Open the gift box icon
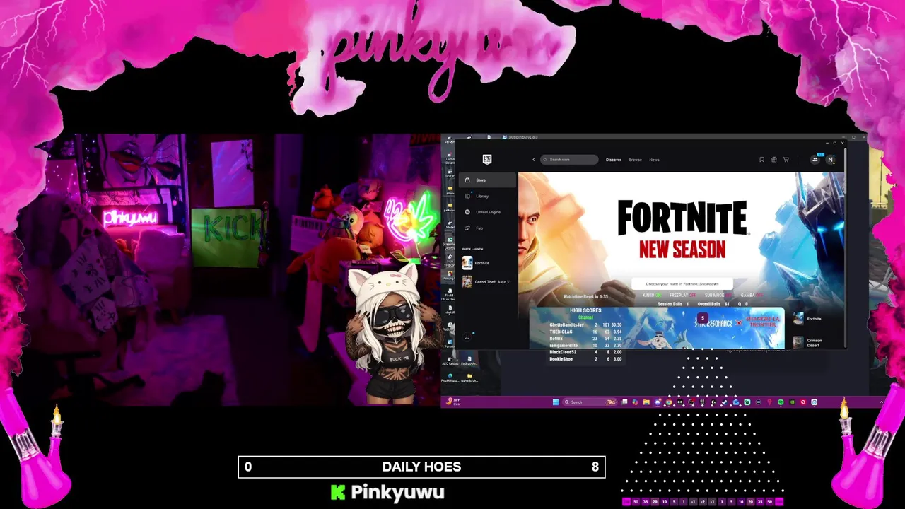The image size is (905, 509). coord(773,160)
